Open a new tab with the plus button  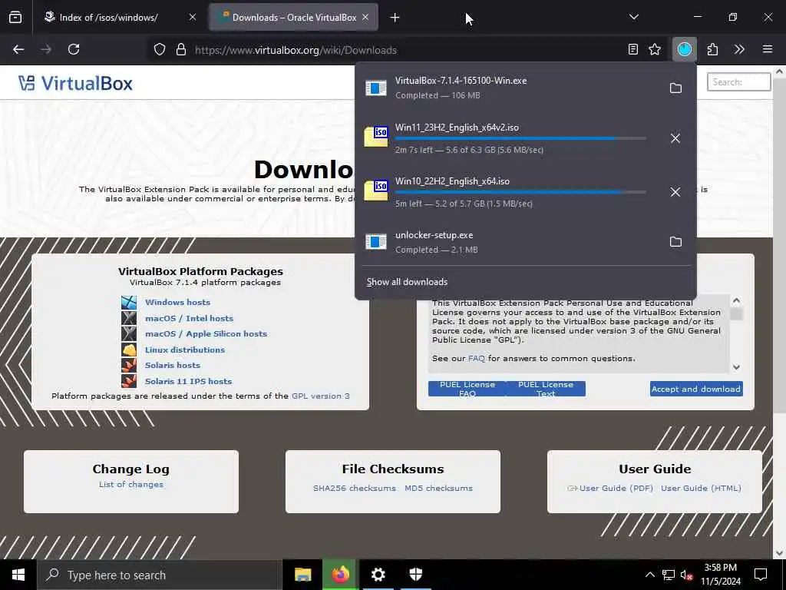pos(395,18)
